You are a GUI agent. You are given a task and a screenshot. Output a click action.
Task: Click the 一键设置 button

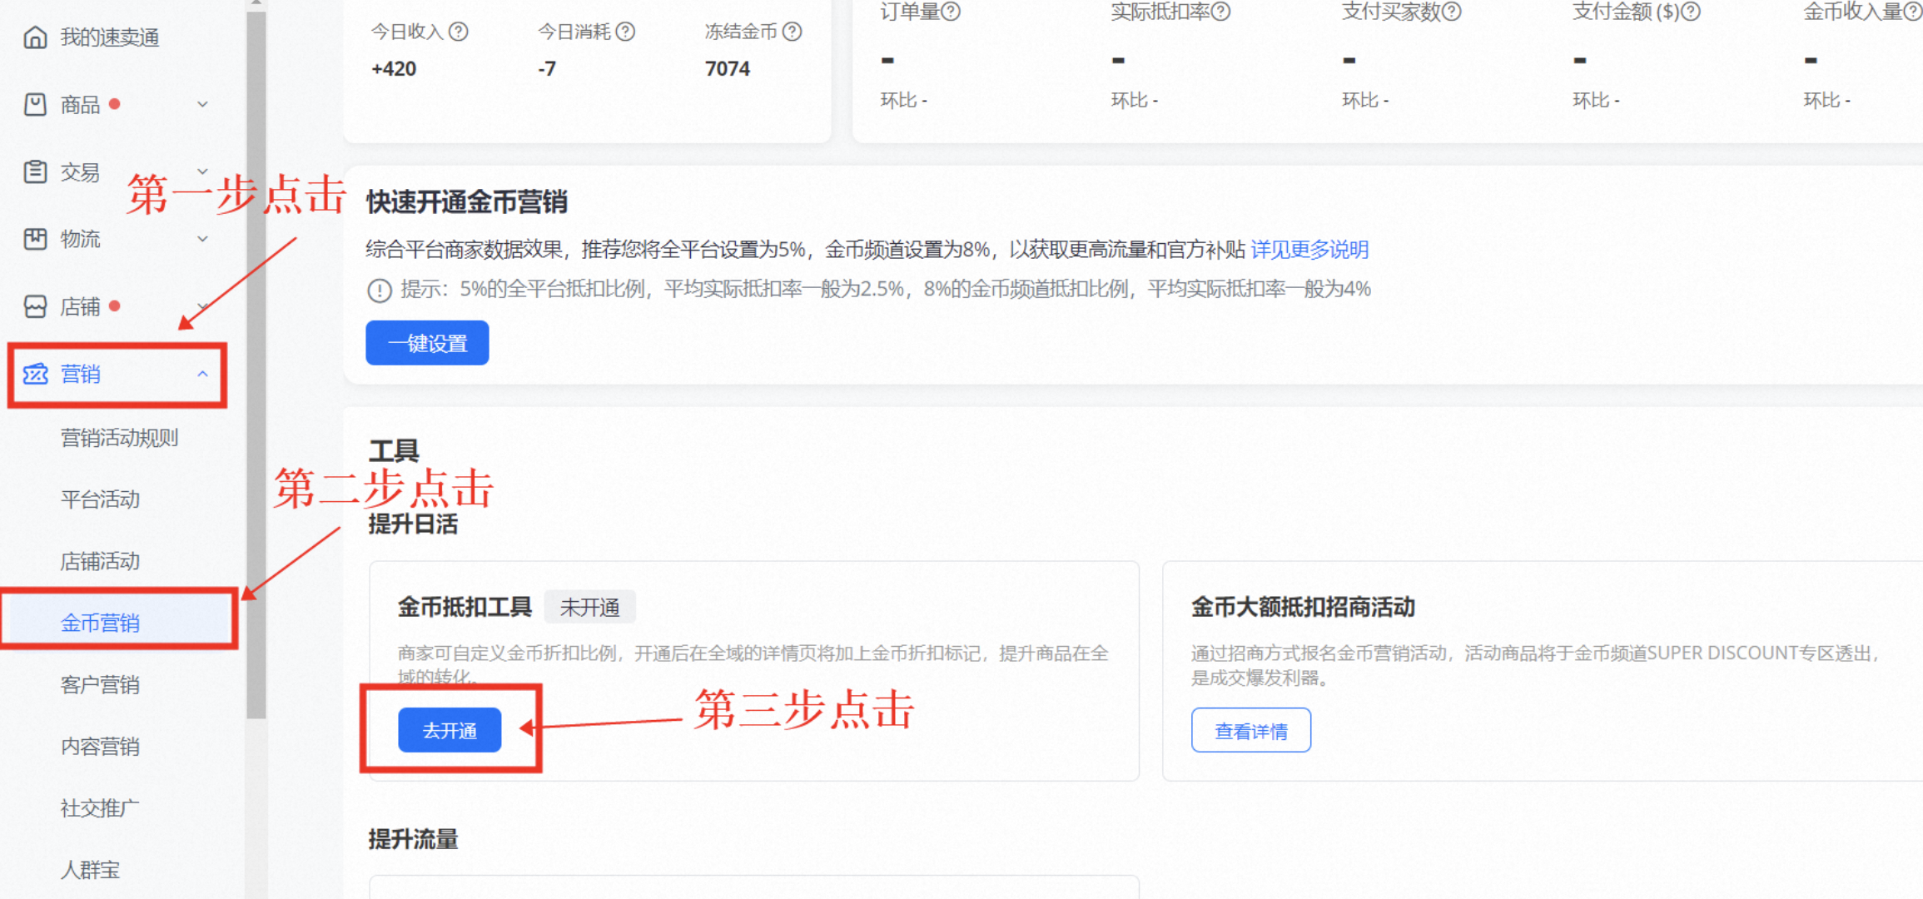point(427,343)
